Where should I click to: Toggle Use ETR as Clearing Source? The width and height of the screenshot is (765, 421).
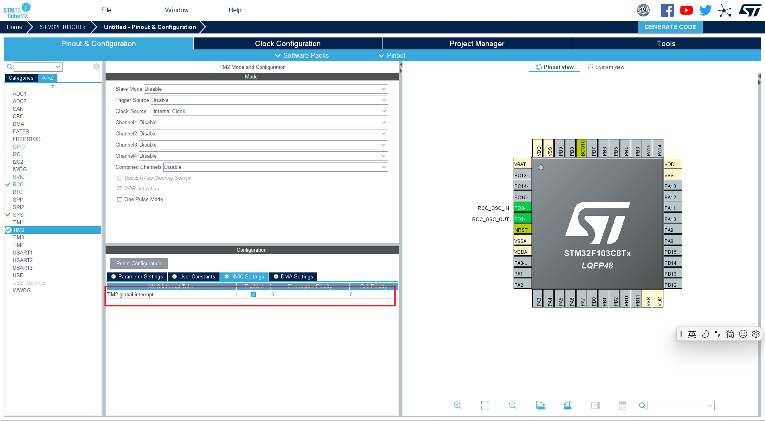pyautogui.click(x=120, y=178)
